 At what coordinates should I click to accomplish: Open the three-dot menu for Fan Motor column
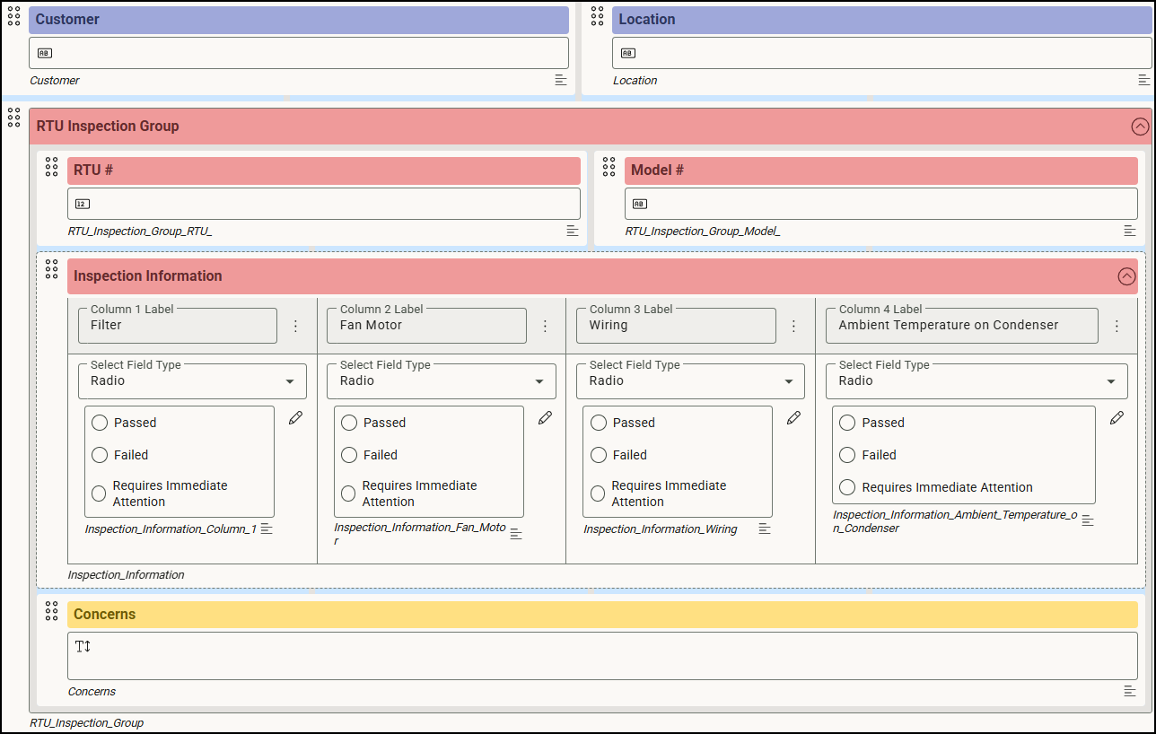[545, 326]
